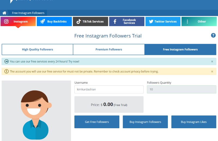Click the Get Free Followers button
218x141 pixels.
[x=97, y=122]
